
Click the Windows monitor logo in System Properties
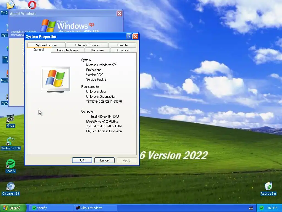tap(56, 79)
